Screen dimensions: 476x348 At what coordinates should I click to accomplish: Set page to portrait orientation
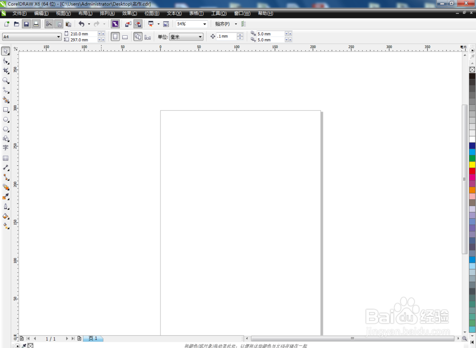click(115, 37)
